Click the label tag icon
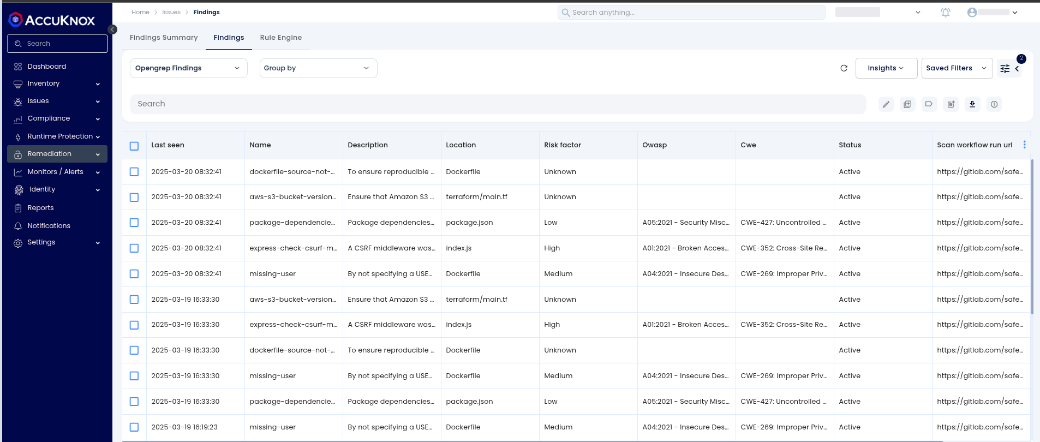 coord(929,104)
